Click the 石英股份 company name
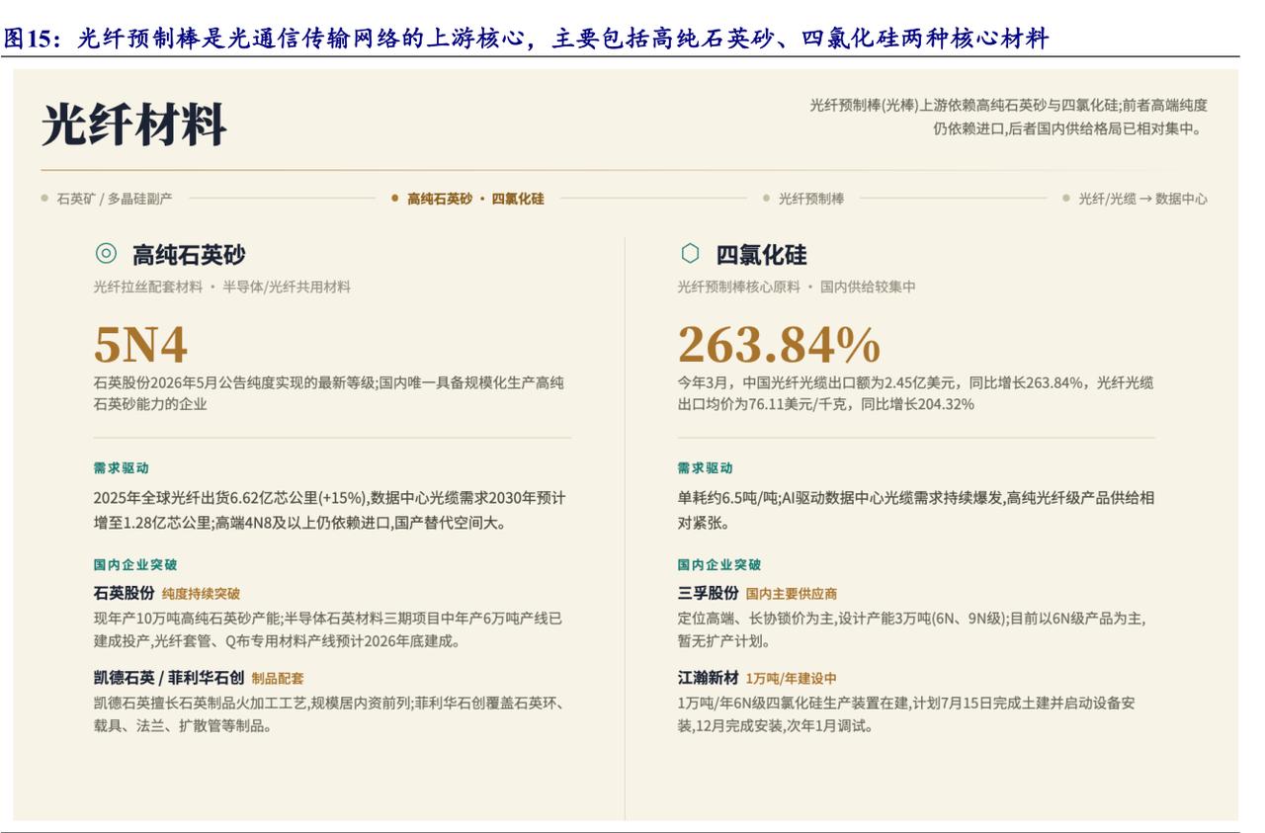1265x833 pixels. [x=125, y=593]
